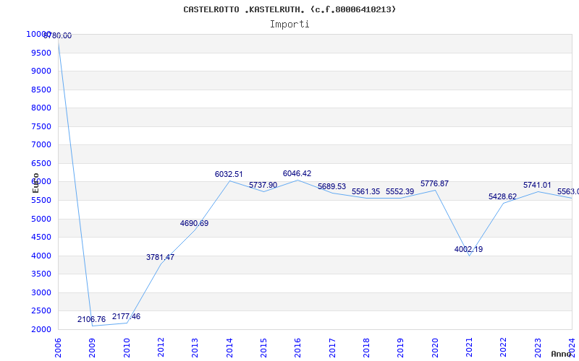
Task: Select the Importi subtitle text
Action: click(x=289, y=25)
